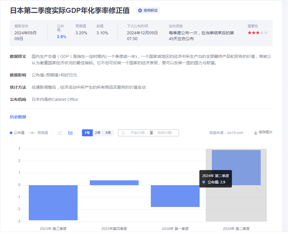Viewport: 288px width, 234px height.
Task: Select the 5年 time range
Action: (x=108, y=133)
